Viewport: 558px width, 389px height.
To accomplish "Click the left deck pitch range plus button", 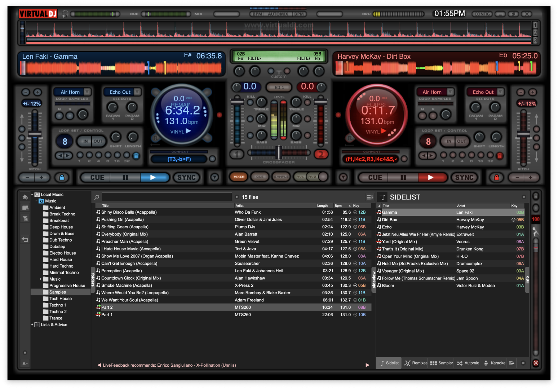I will (x=37, y=92).
